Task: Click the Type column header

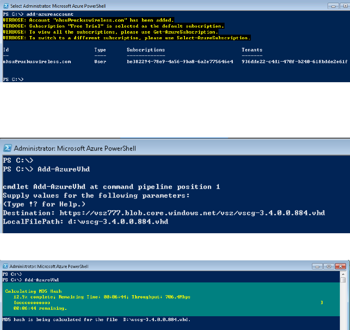Action: click(100, 50)
